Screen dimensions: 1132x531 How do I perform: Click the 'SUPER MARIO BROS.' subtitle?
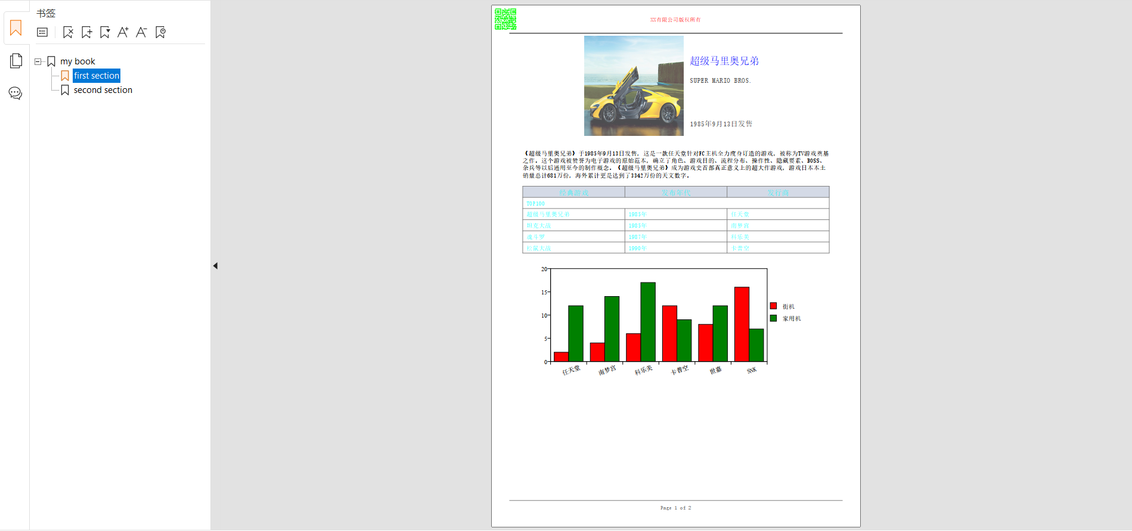pos(720,80)
